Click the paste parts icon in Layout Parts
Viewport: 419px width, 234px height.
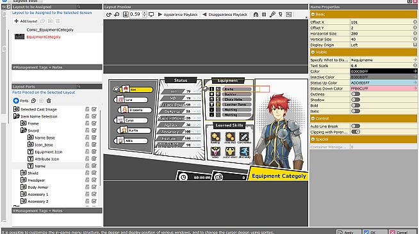tap(41, 101)
